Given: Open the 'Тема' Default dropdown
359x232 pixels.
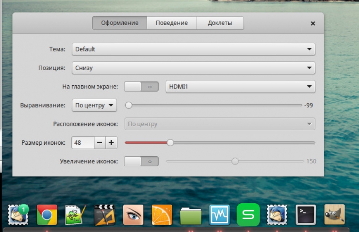Looking at the screenshot, I should click(193, 49).
